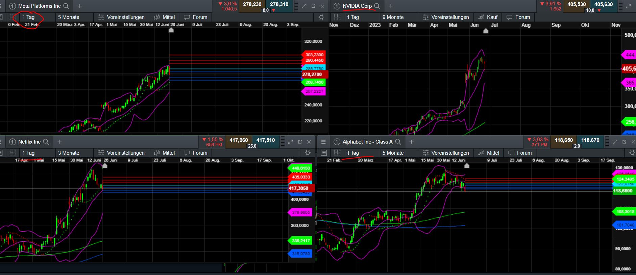Click Meta price label 303,2300
The image size is (636, 275).
[314, 55]
